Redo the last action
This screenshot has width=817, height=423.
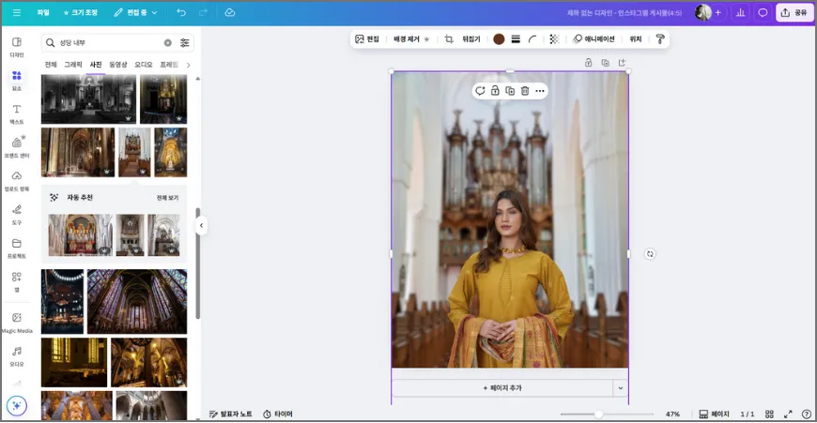click(203, 12)
